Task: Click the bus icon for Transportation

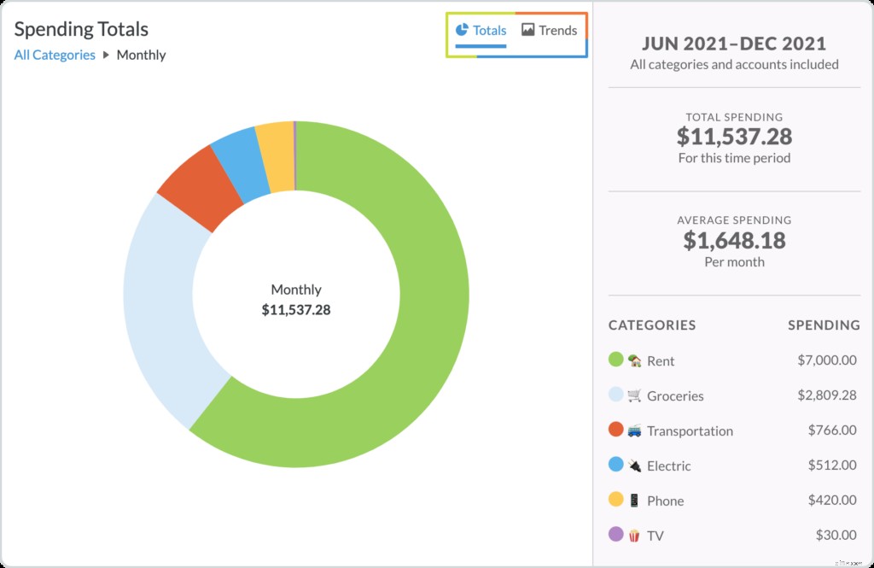Action: click(637, 430)
